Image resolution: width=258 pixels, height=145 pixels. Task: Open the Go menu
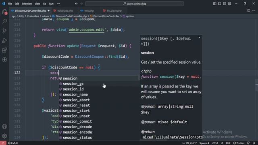45,4
